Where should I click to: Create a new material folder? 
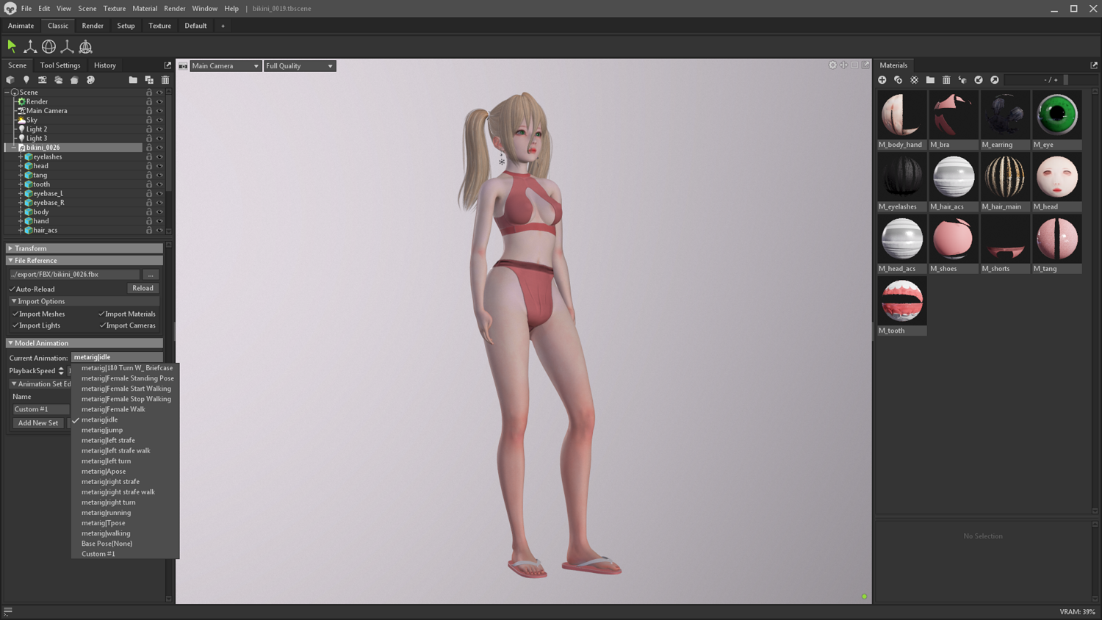(930, 80)
